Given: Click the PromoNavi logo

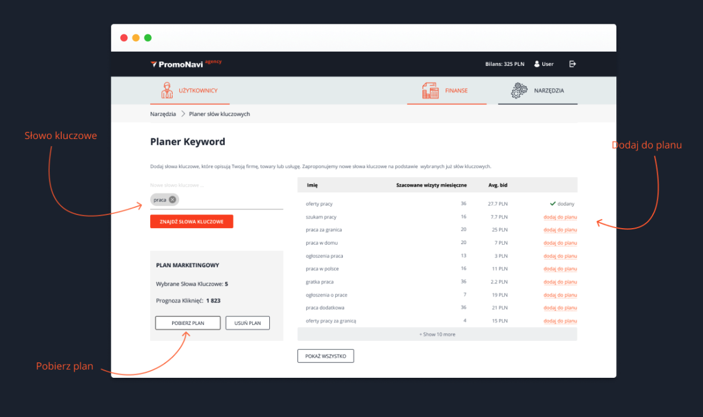Looking at the screenshot, I should point(186,64).
